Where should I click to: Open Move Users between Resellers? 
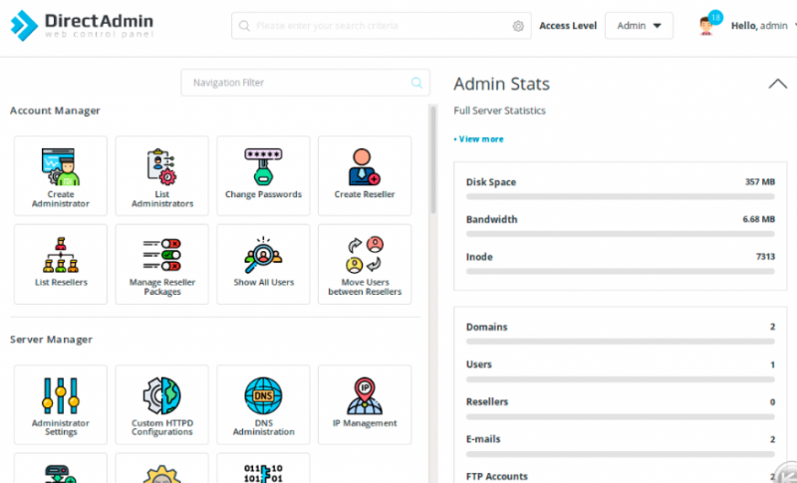tap(365, 263)
